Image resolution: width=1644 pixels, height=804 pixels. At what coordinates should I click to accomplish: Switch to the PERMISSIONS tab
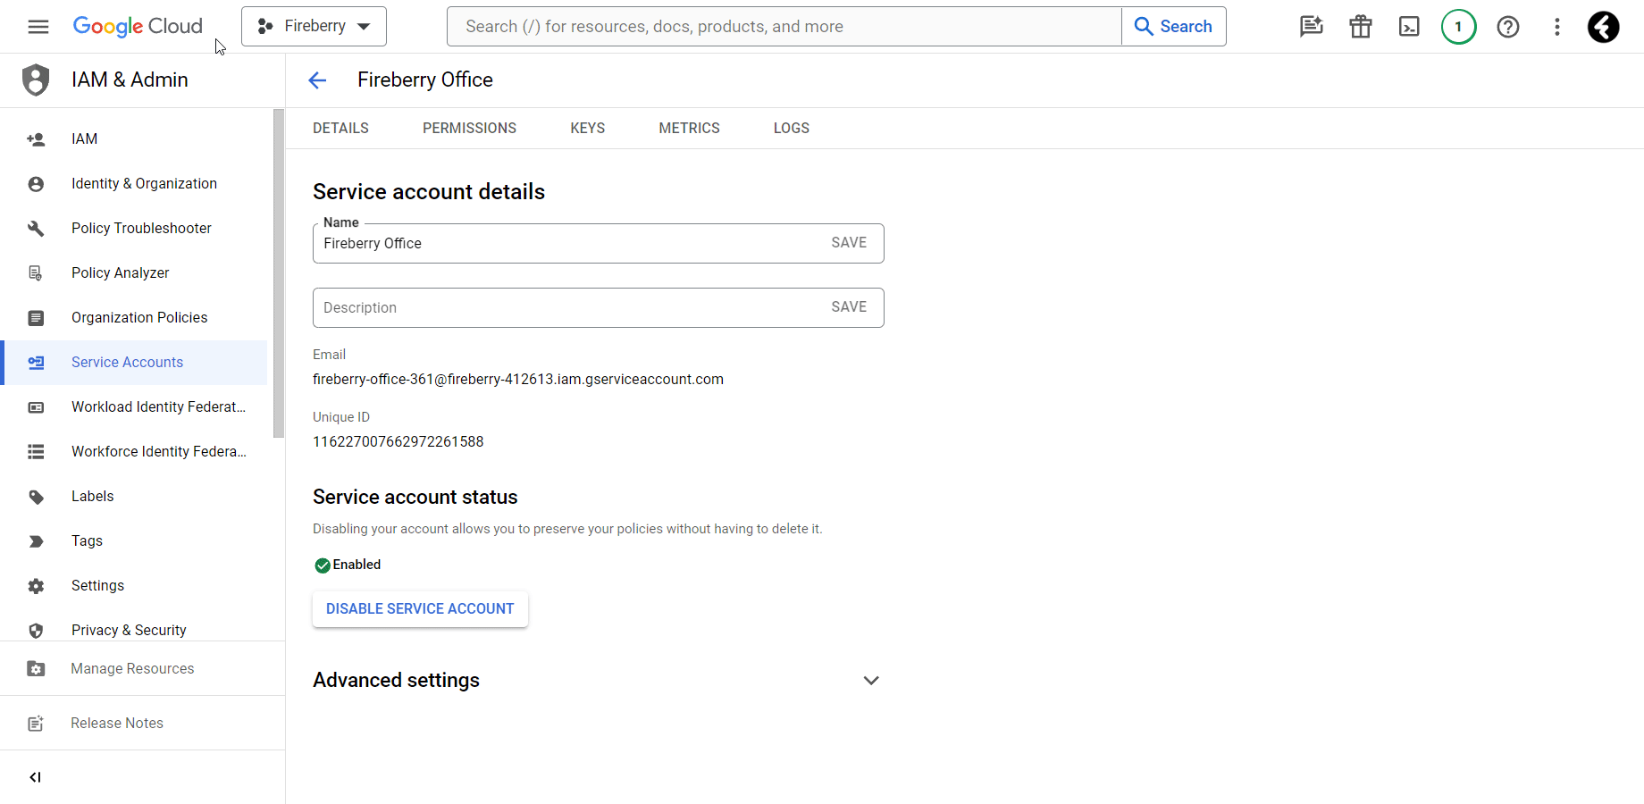469,128
